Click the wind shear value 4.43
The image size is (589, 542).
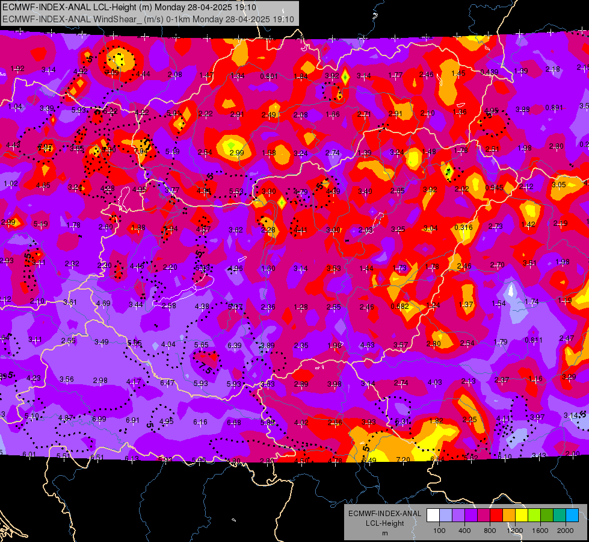tap(13, 145)
